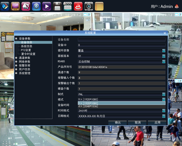Click the 设备名称 input field
Image resolution: width=182 pixels, height=146 pixels.
pos(122,40)
